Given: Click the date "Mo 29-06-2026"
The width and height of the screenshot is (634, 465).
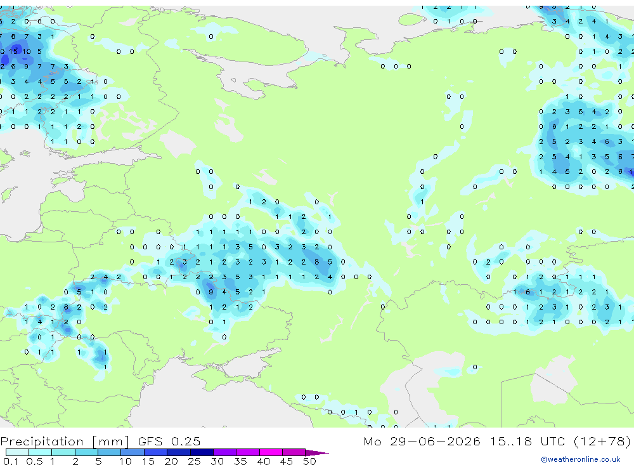Looking at the screenshot, I should coord(422,441).
